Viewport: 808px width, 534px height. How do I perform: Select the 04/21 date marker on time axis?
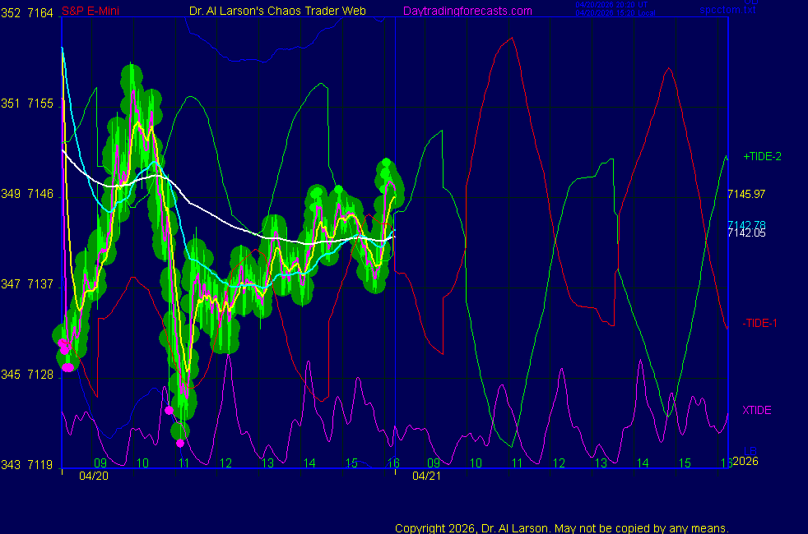point(425,475)
